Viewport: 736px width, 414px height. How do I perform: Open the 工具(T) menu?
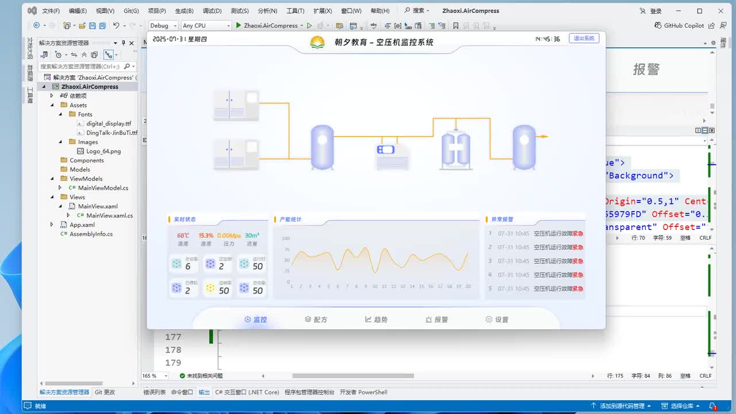click(295, 11)
